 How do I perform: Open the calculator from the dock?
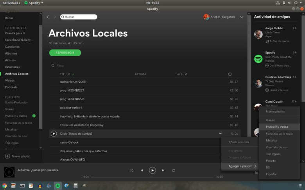tap(75, 186)
